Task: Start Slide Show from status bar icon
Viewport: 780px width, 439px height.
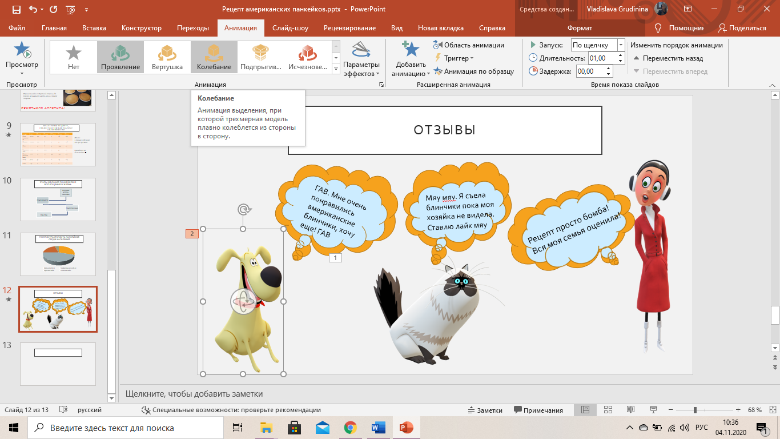Action: (x=654, y=410)
